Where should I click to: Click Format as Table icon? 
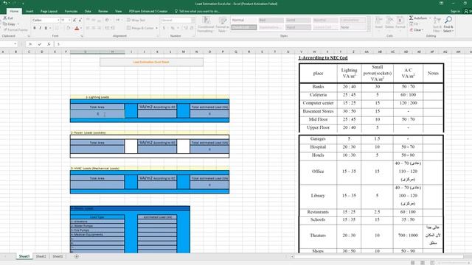pos(223,21)
